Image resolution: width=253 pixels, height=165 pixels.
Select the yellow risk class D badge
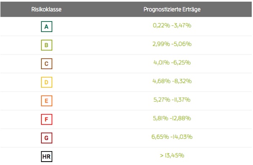[x=46, y=82]
